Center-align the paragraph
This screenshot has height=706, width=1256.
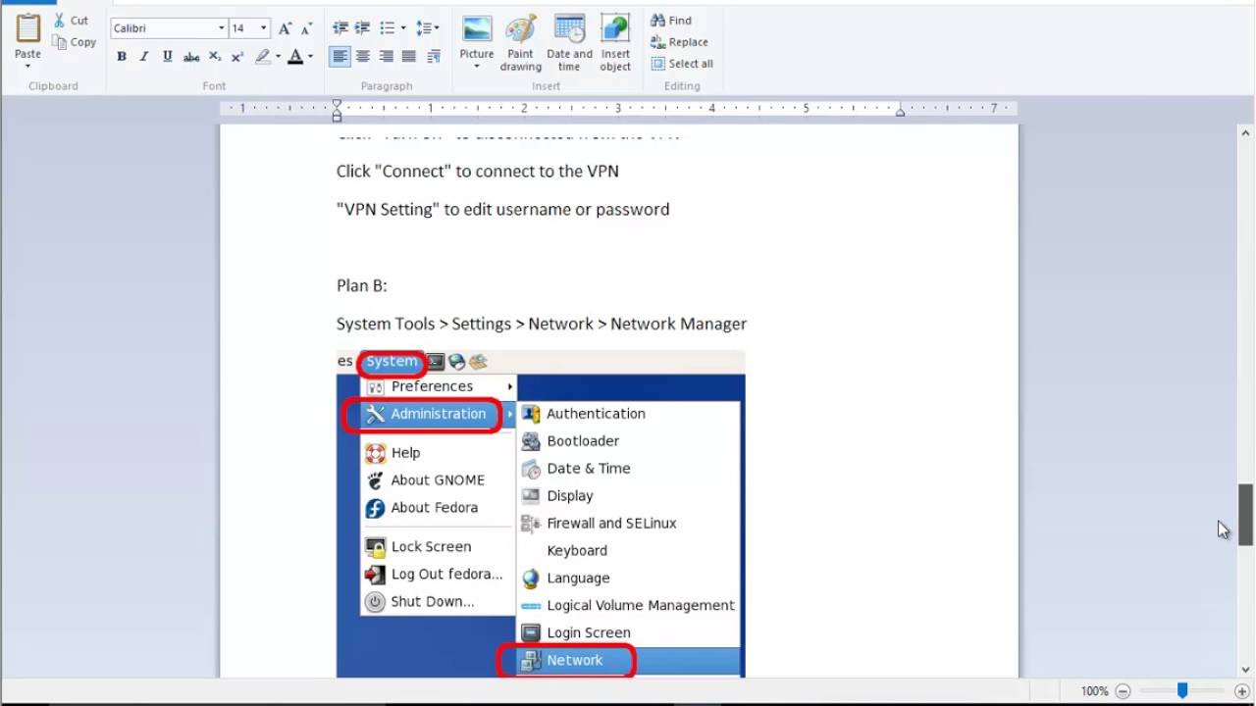(x=363, y=57)
